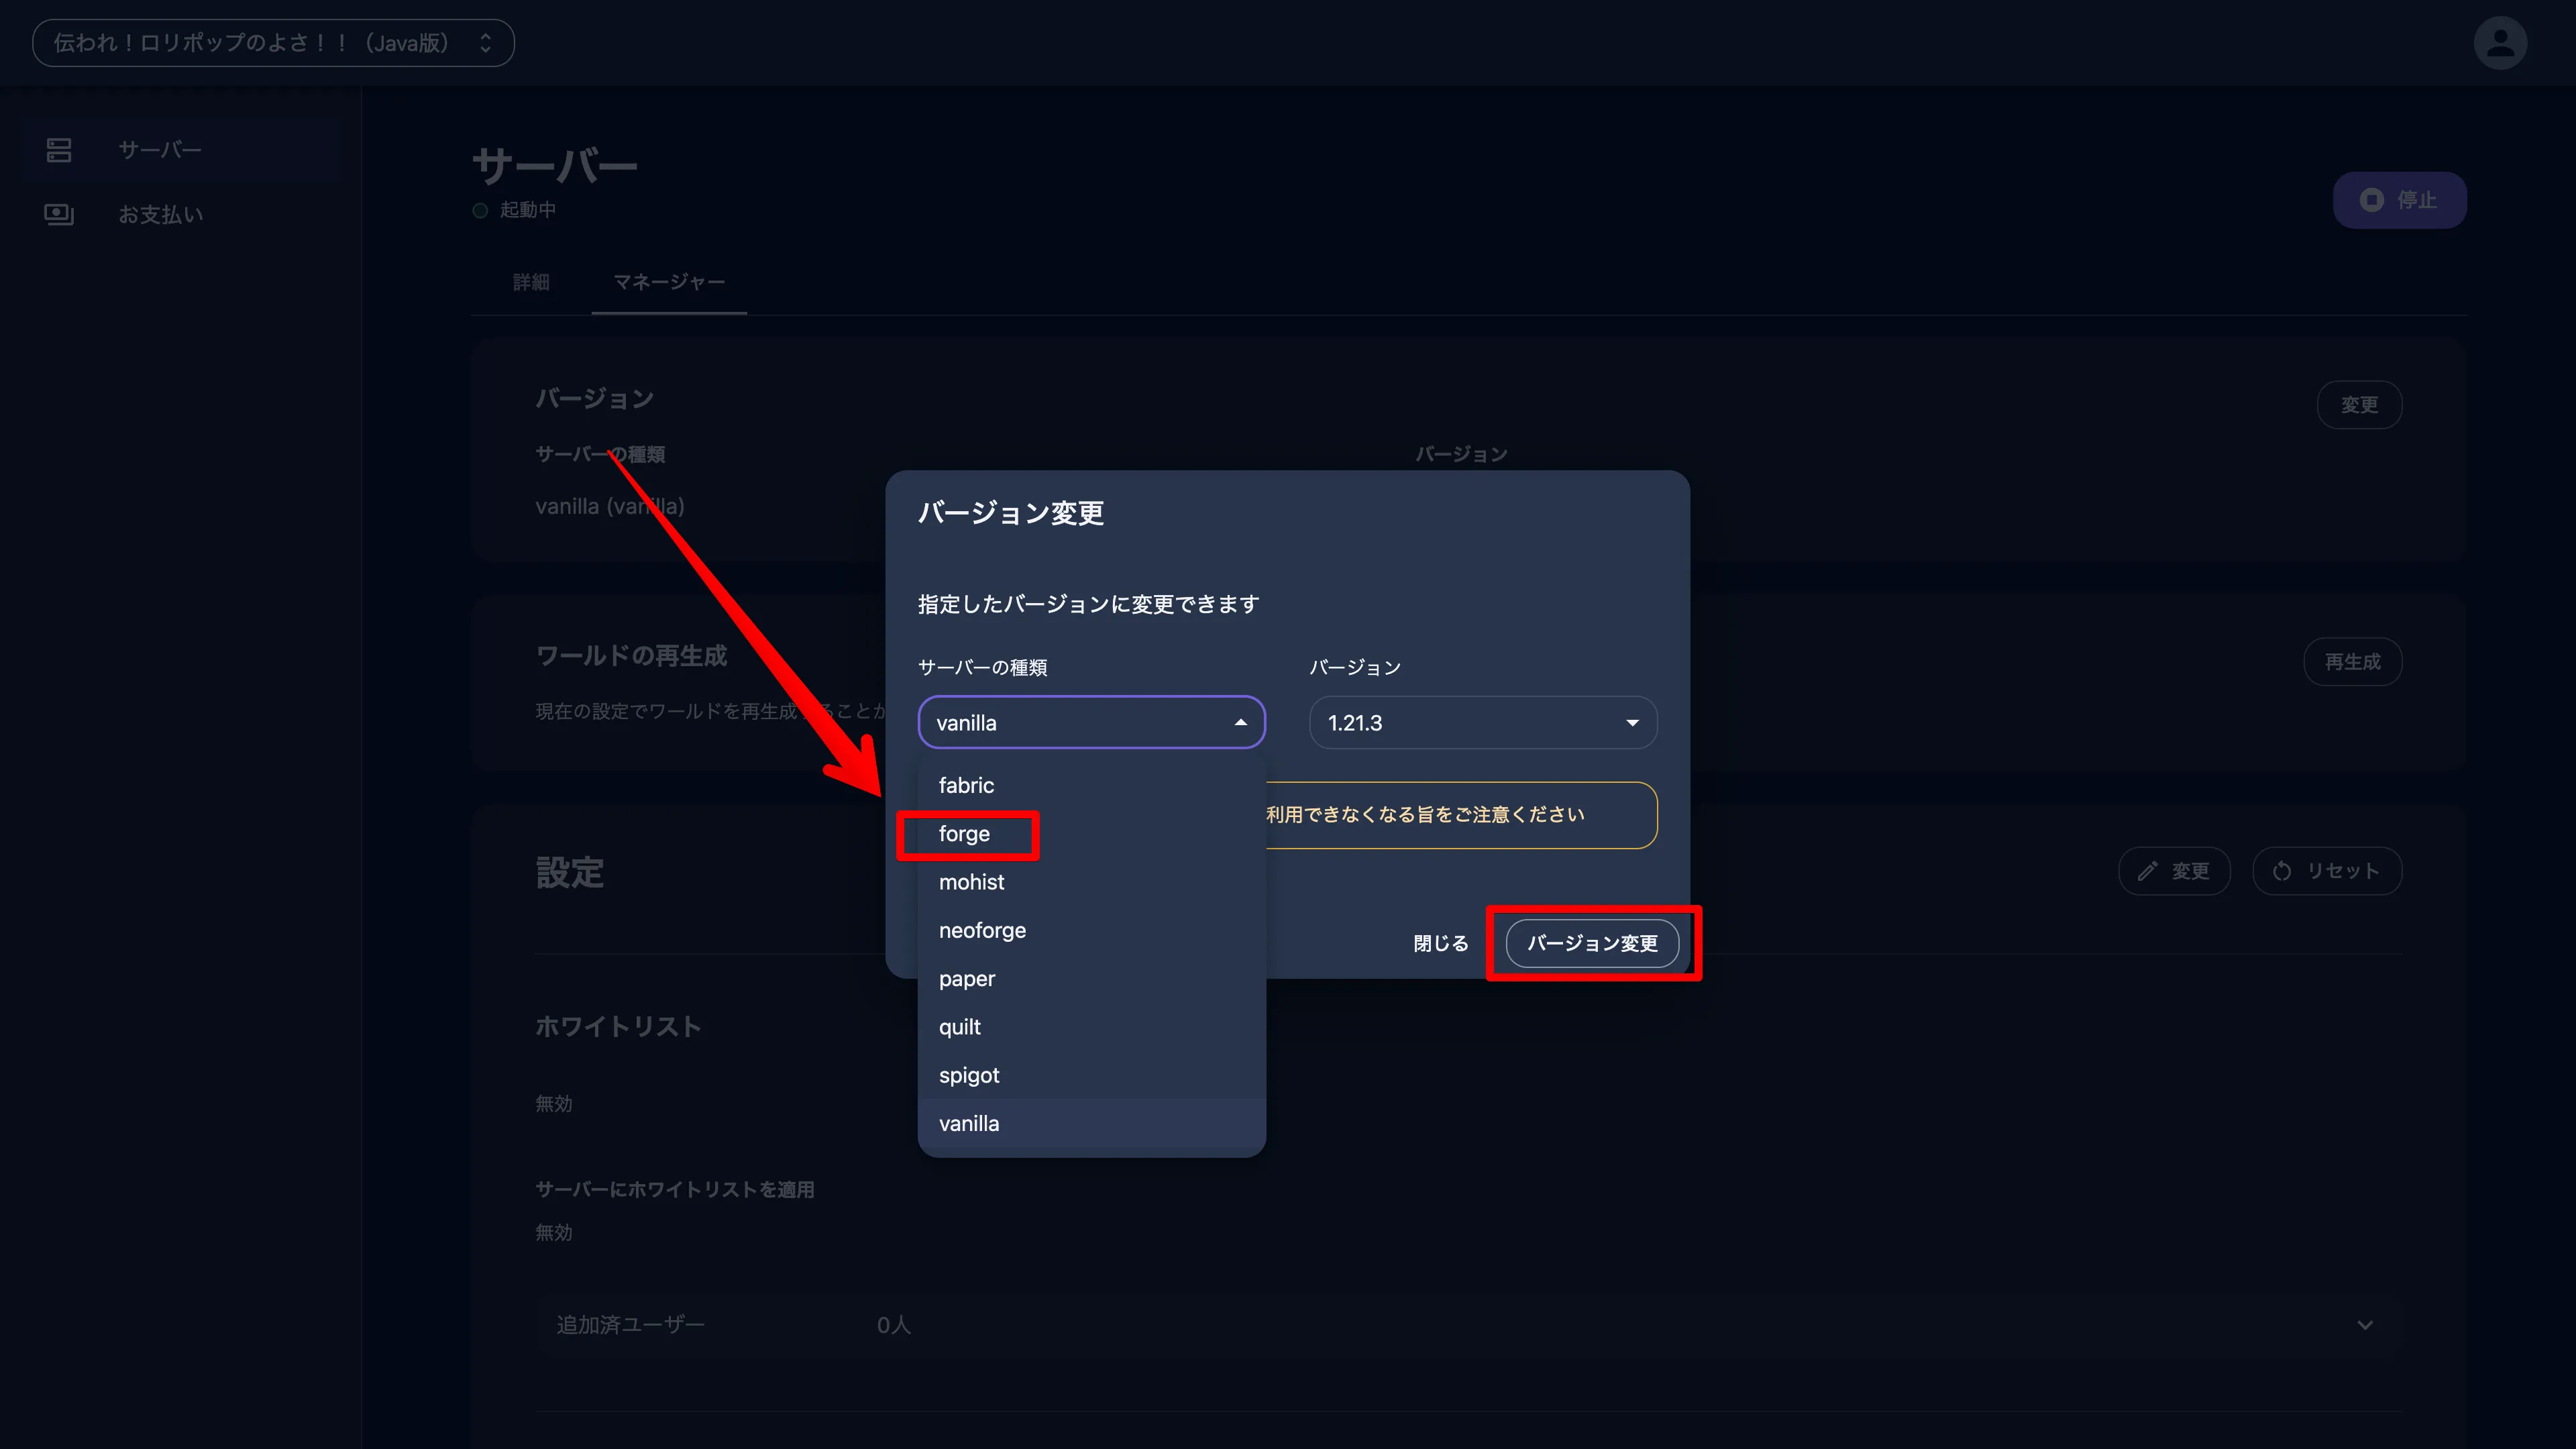Open the user account avatar icon
Screen dimensions: 2576x1449
click(2500, 43)
